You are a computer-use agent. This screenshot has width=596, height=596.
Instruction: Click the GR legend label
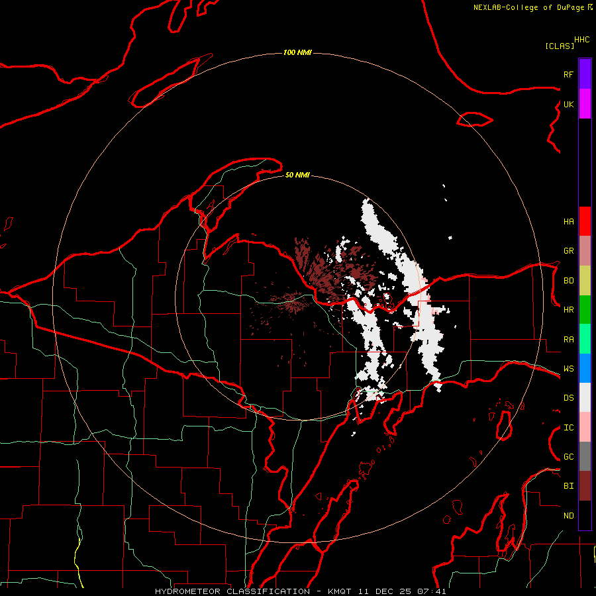pyautogui.click(x=568, y=251)
